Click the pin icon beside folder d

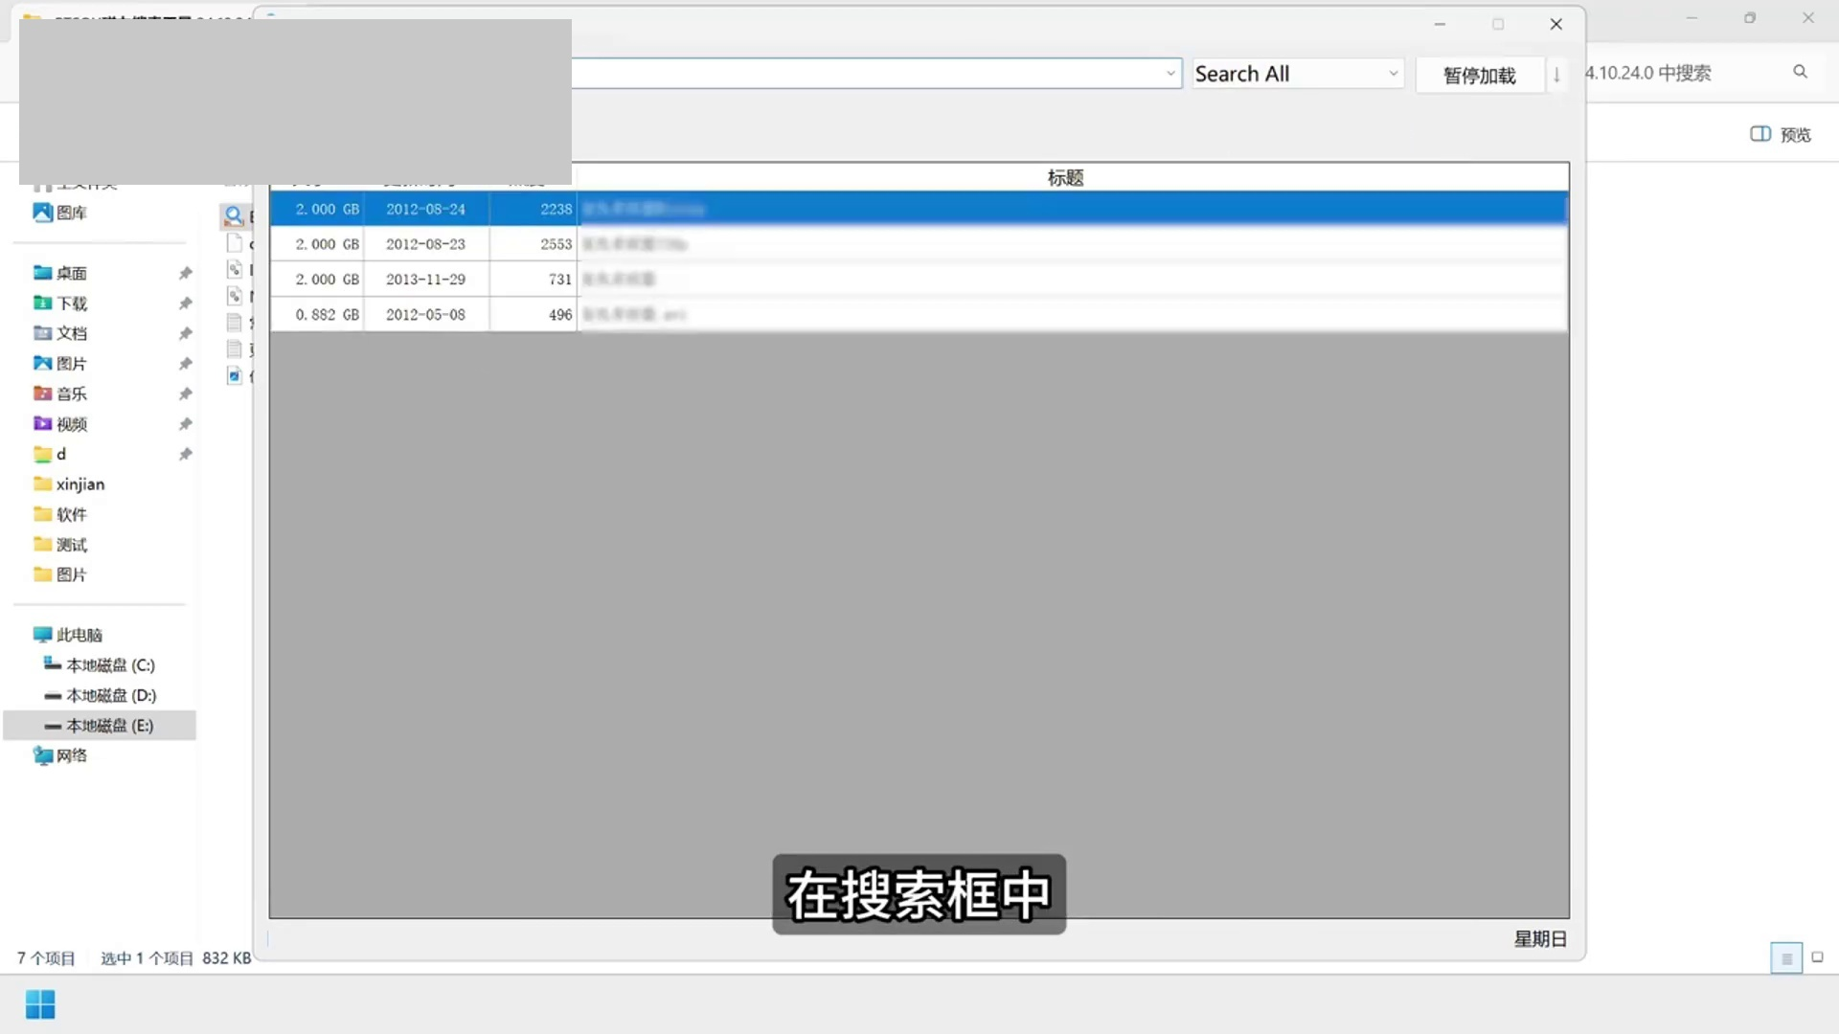pyautogui.click(x=185, y=454)
